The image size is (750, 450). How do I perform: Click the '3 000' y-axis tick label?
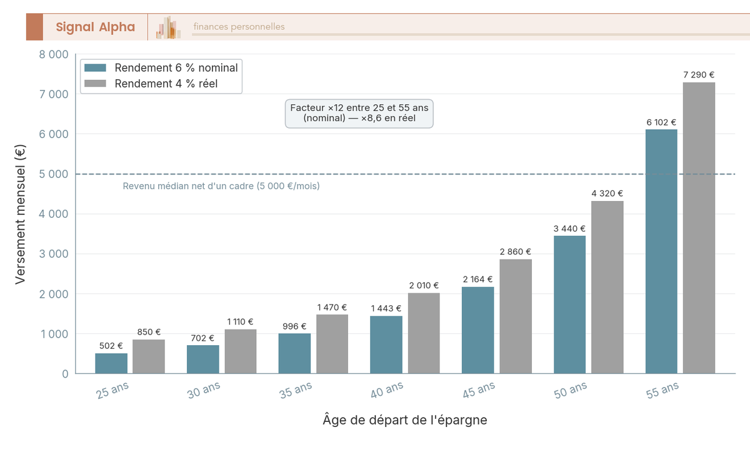click(x=54, y=254)
